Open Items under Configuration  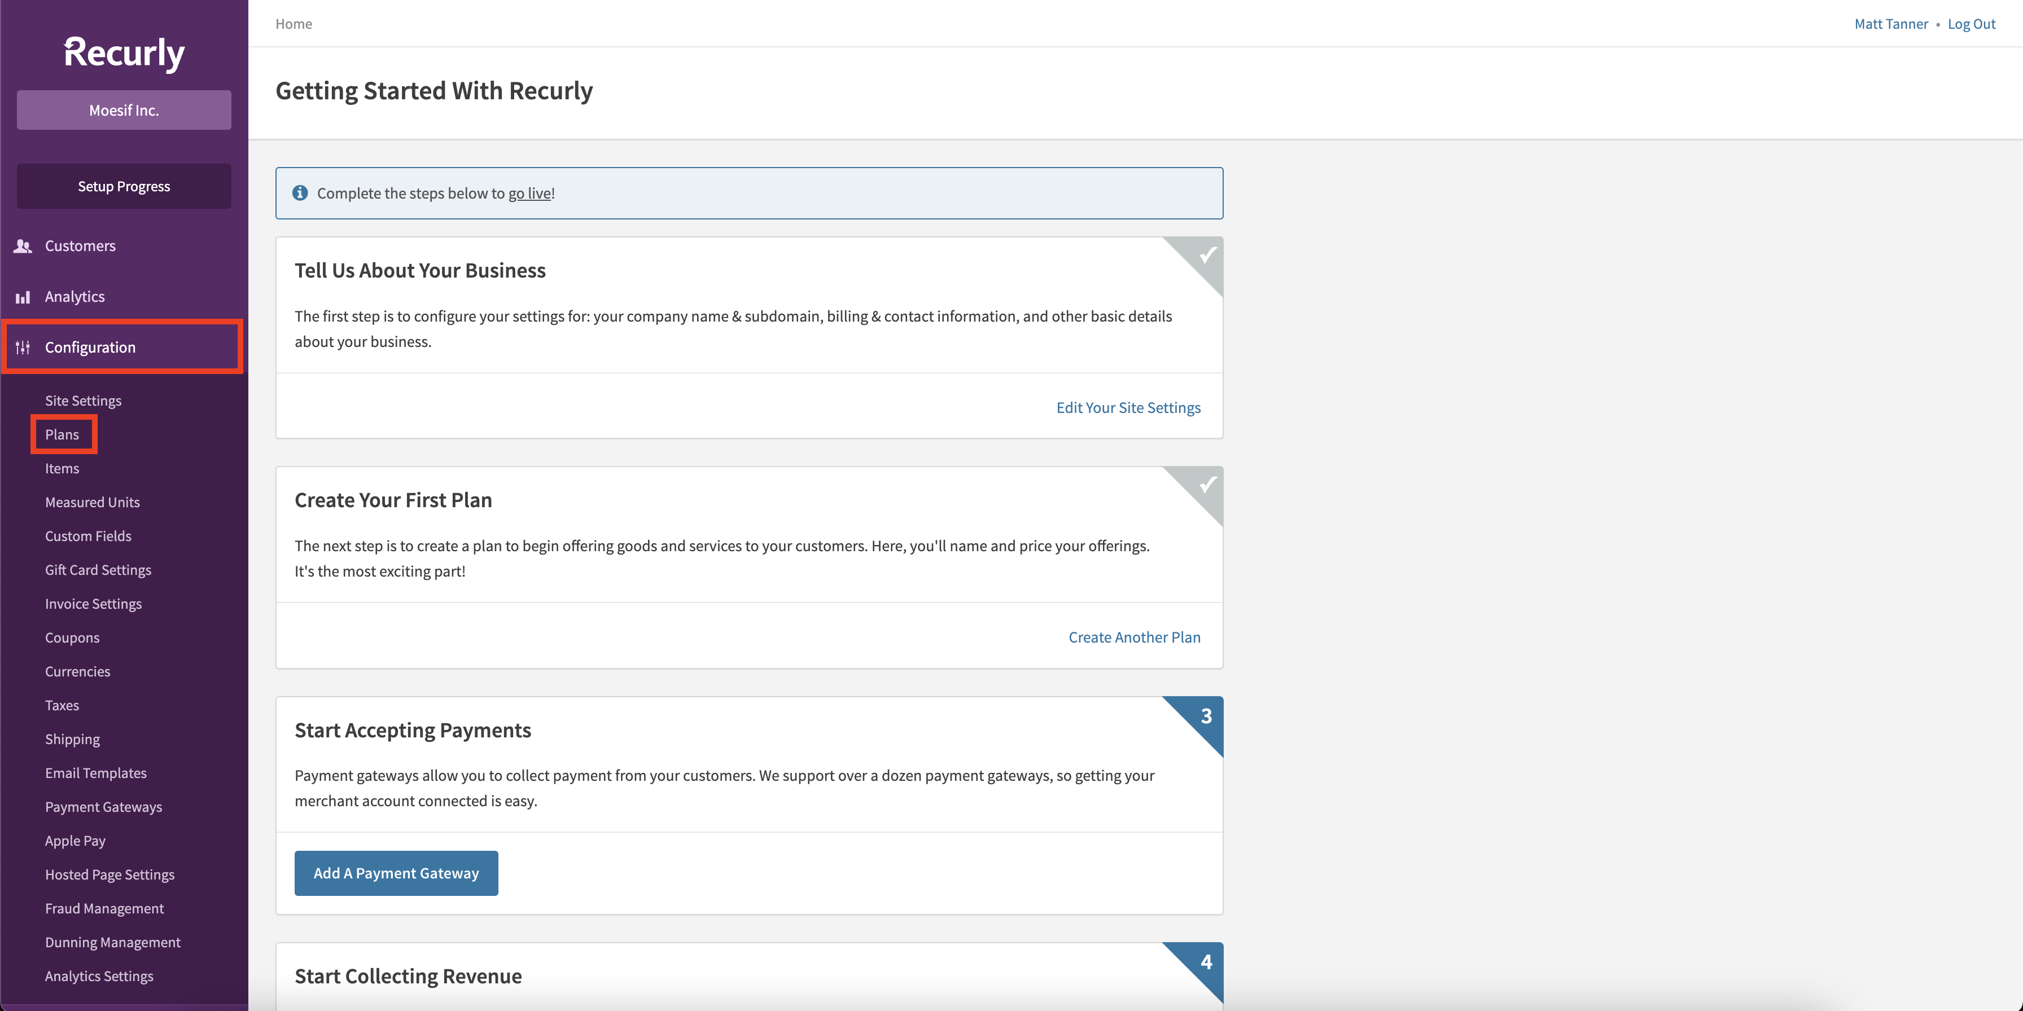pyautogui.click(x=62, y=469)
